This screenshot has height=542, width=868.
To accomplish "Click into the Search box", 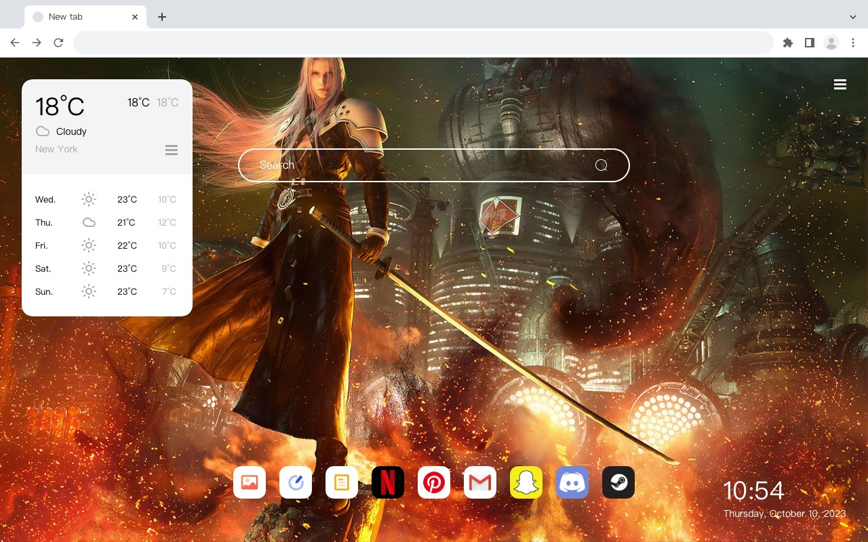I will [x=434, y=165].
